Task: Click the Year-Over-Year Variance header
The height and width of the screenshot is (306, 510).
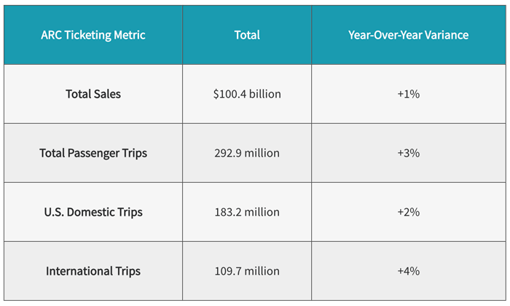Action: point(408,35)
